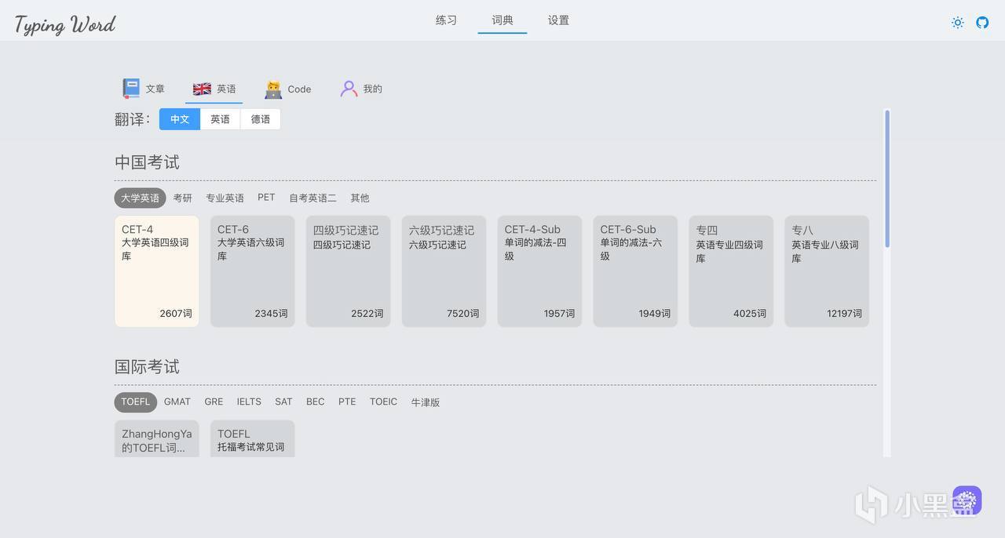The width and height of the screenshot is (1005, 538).
Task: Open the CET-4-Sub dictionary card
Action: (x=540, y=271)
